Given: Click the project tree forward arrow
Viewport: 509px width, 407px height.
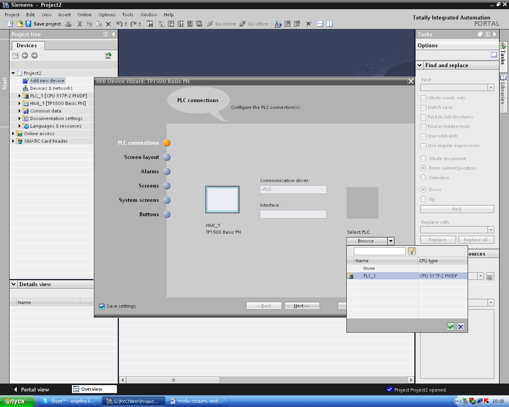Looking at the screenshot, I should (34, 56).
